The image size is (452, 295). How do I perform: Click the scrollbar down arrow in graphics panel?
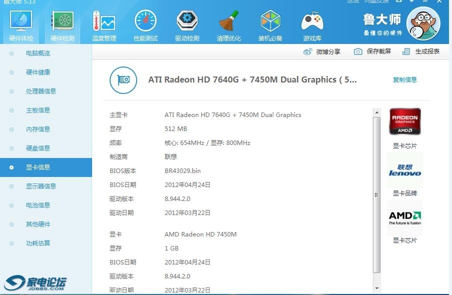click(377, 288)
